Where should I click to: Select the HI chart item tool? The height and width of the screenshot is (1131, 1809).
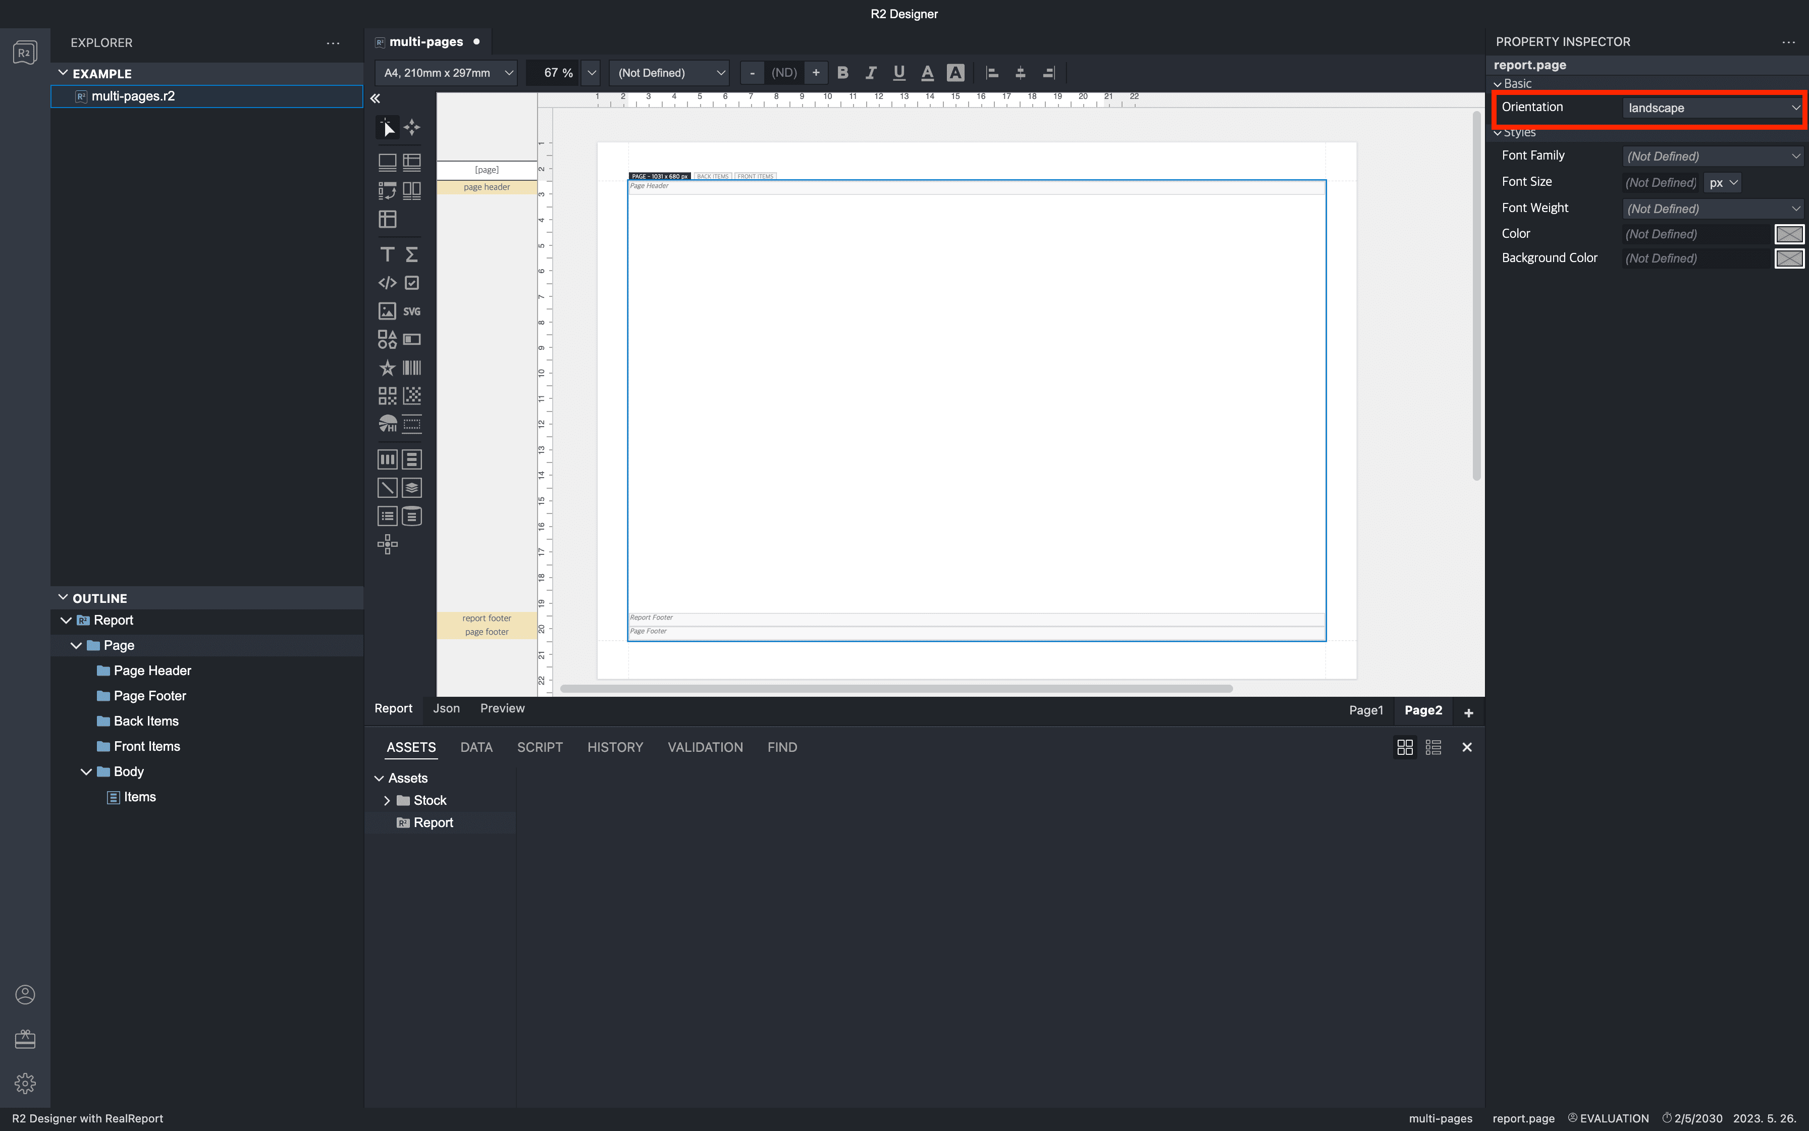click(x=387, y=424)
